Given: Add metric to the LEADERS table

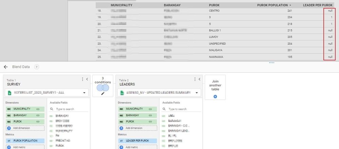Looking at the screenshot, I should [x=137, y=147].
